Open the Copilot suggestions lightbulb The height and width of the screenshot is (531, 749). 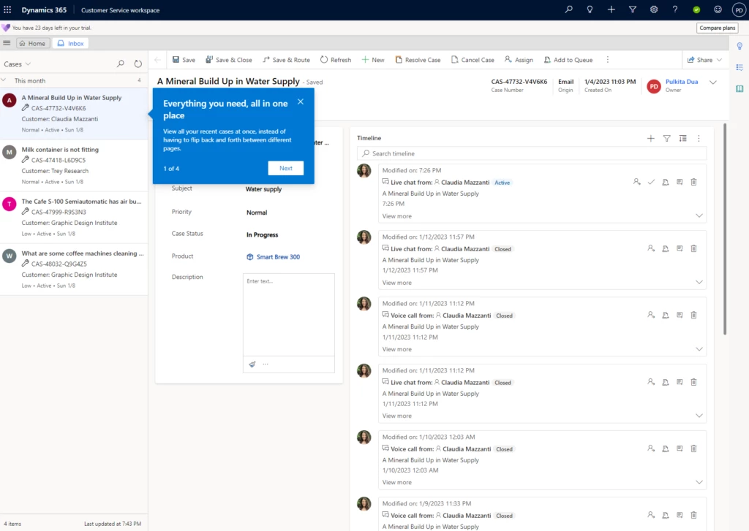(x=739, y=46)
